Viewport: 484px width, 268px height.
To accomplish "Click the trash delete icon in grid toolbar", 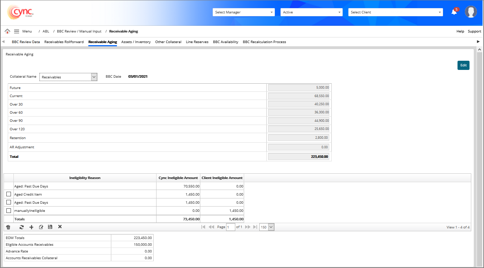I will click(8, 227).
